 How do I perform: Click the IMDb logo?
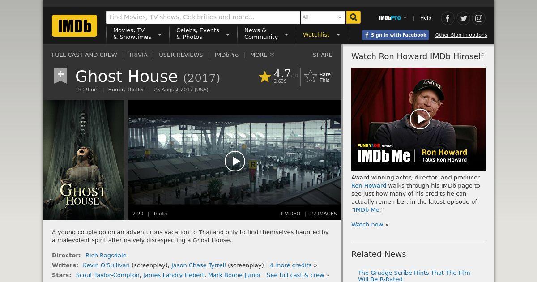[x=74, y=26]
